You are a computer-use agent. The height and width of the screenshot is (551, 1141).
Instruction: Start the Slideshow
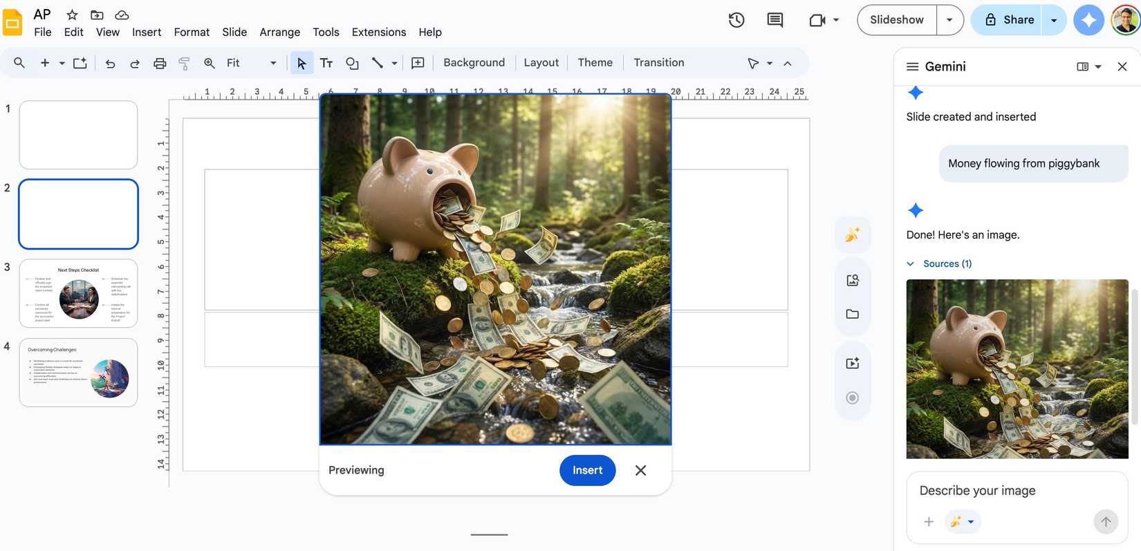tap(897, 20)
